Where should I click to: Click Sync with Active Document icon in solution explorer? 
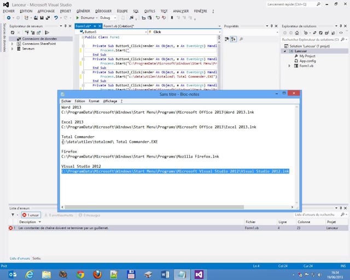(314, 33)
